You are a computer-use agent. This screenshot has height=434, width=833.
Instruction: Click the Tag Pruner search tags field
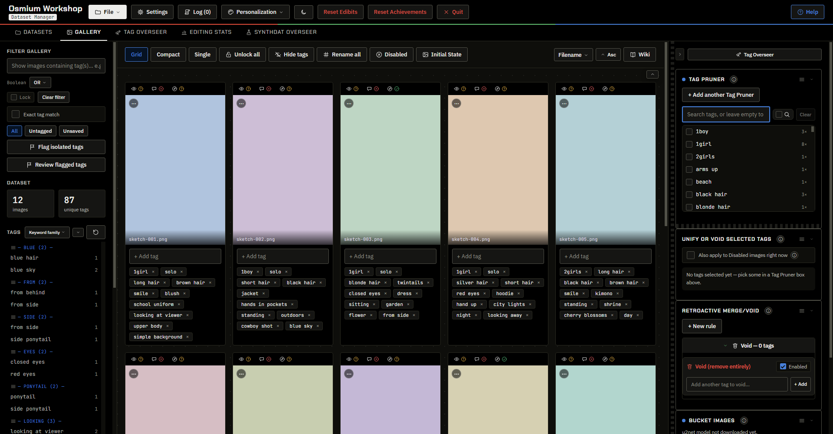point(726,115)
